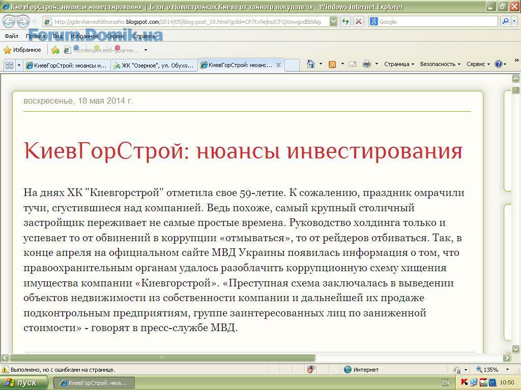
Task: Open the Избранное favorites star button
Action: click(22, 50)
